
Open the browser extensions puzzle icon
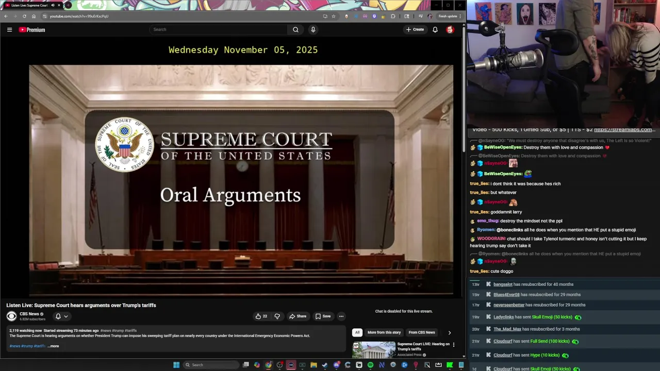tap(393, 16)
